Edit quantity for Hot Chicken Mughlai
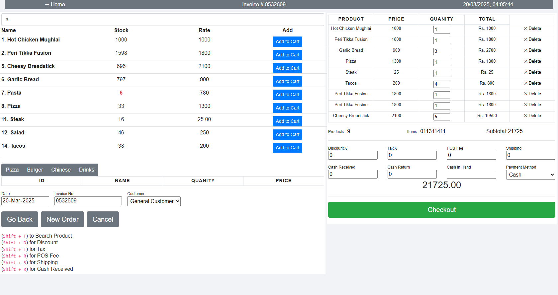Viewport: 558px width, 295px height. point(441,30)
